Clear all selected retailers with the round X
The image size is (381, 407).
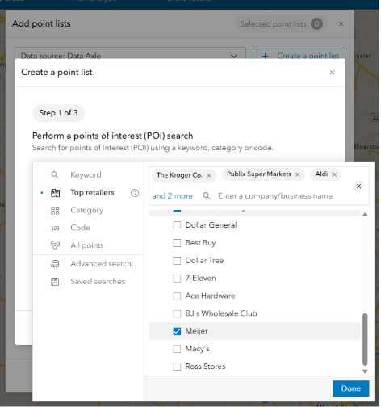point(358,186)
